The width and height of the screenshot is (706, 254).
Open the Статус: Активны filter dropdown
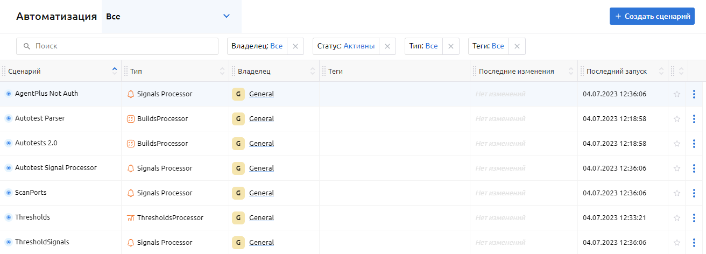point(346,46)
